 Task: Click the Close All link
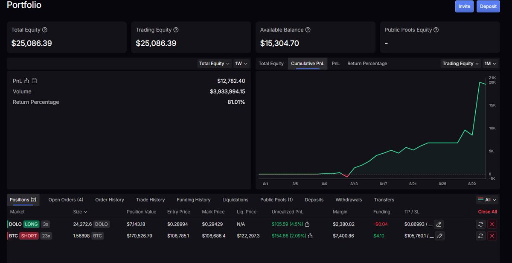(487, 211)
